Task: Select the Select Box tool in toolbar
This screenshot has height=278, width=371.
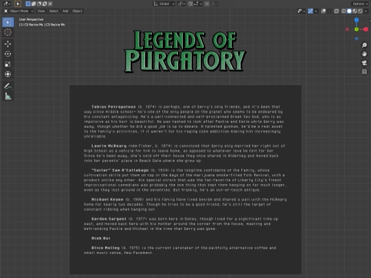Action: coord(8,22)
